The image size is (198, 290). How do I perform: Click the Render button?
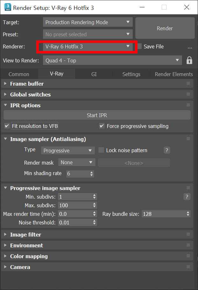pyautogui.click(x=165, y=28)
